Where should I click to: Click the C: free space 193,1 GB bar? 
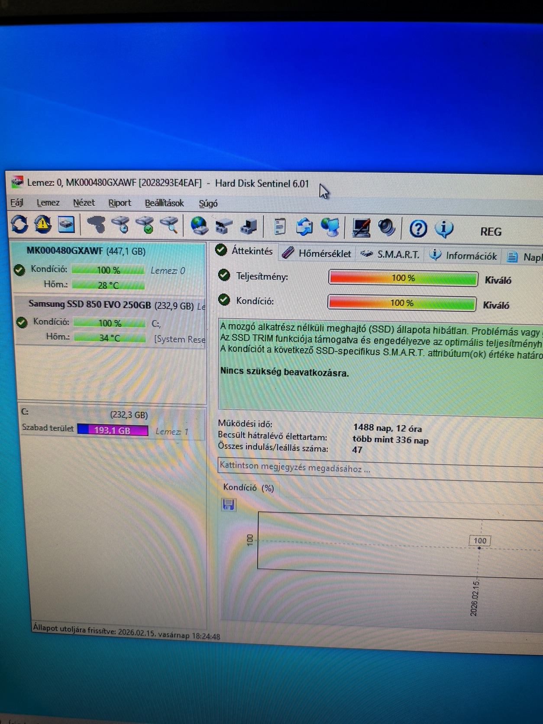tap(113, 430)
